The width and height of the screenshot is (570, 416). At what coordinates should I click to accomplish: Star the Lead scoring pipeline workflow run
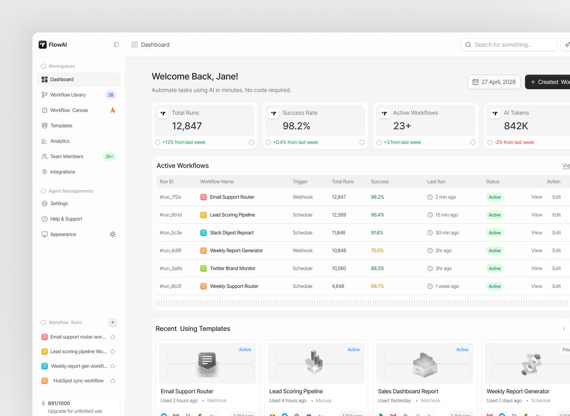(113, 352)
